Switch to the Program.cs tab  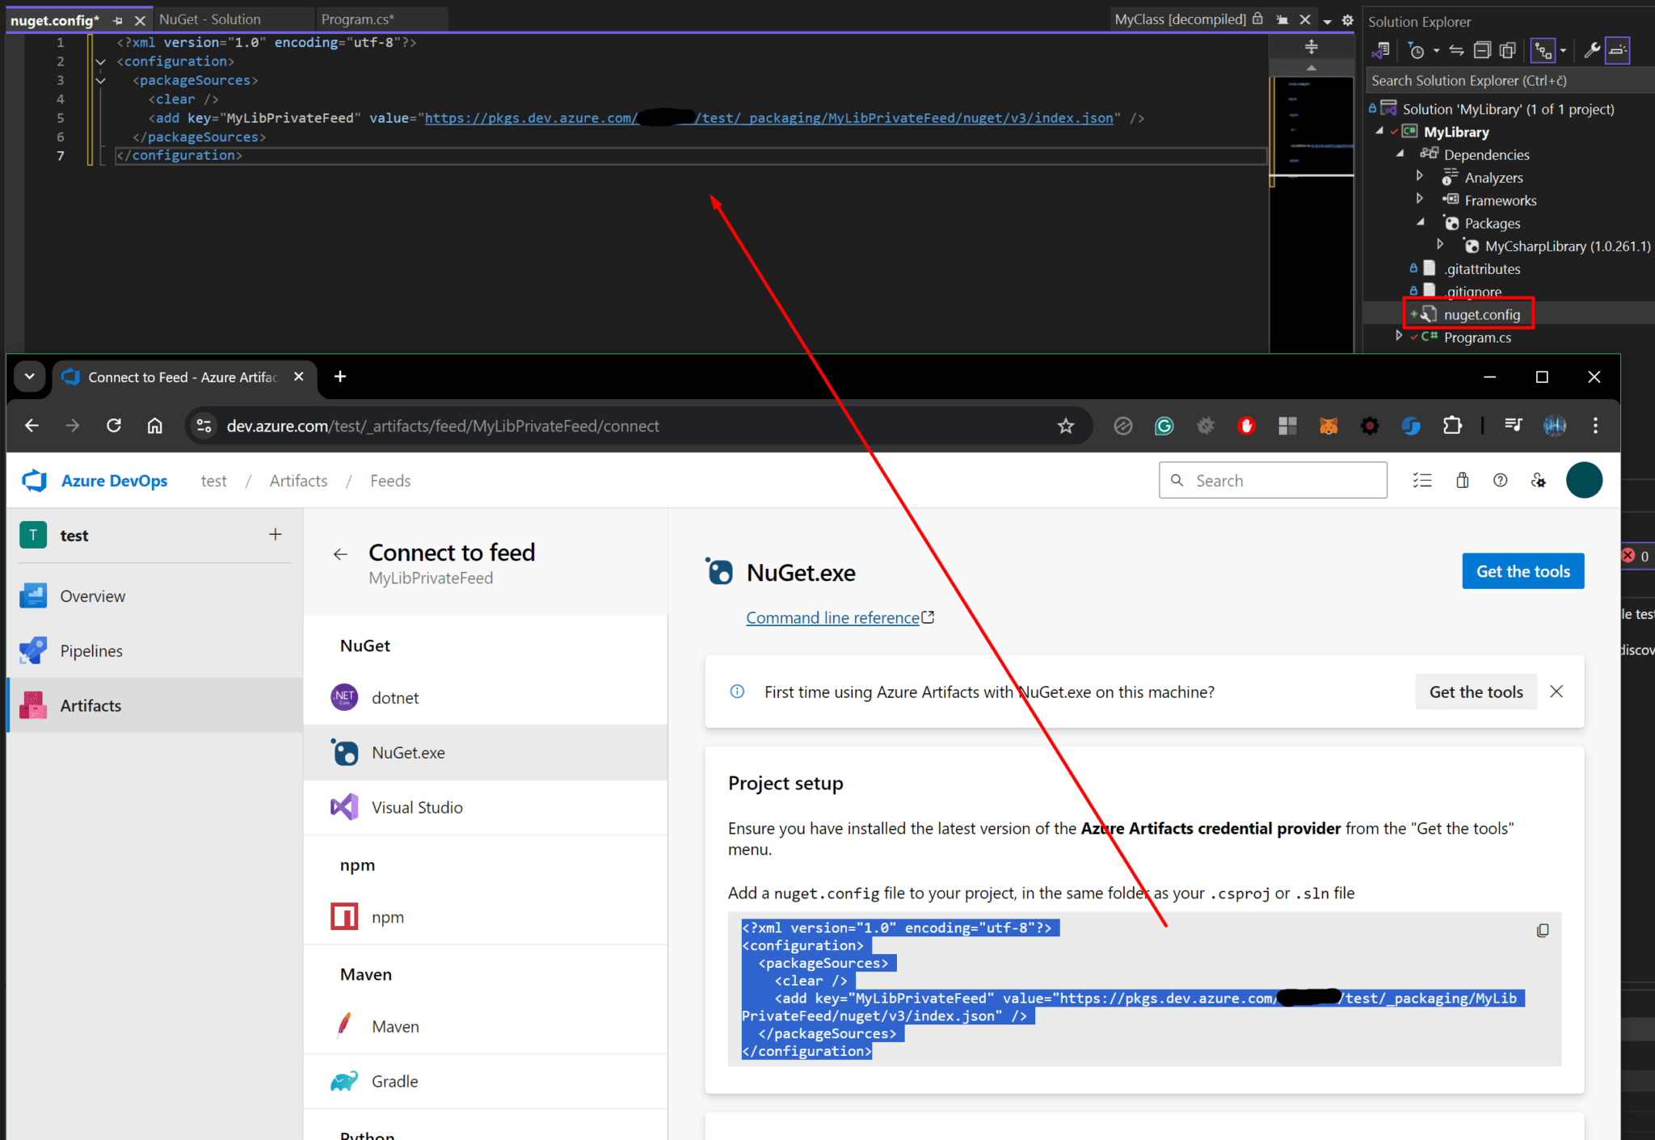[x=356, y=19]
